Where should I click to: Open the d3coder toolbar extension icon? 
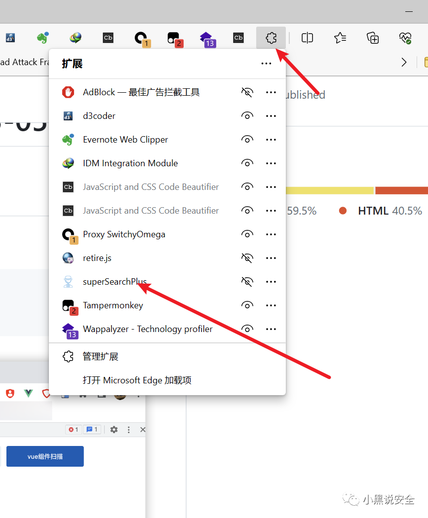pos(10,38)
